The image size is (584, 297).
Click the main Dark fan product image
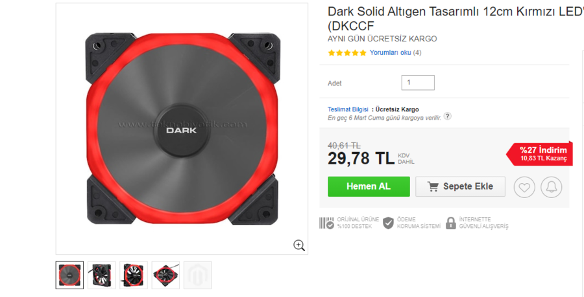point(182,129)
